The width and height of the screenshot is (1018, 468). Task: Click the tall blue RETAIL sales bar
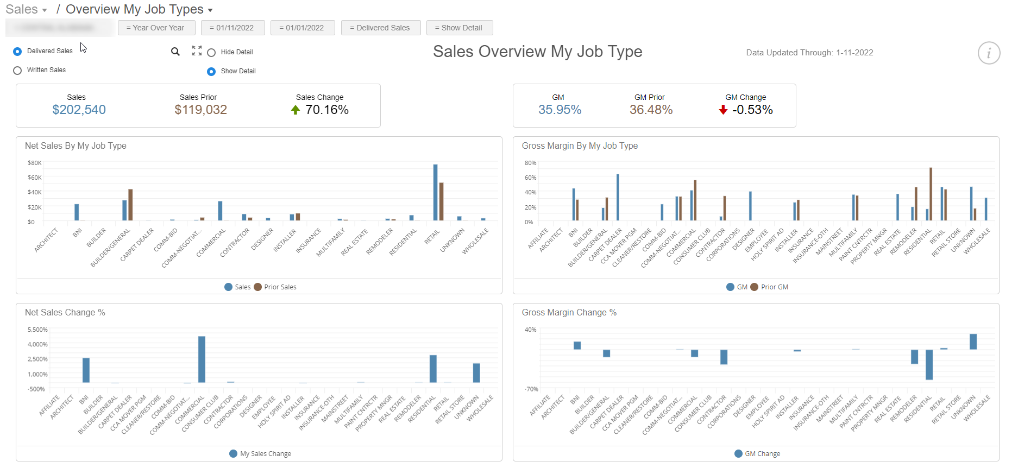pos(436,192)
